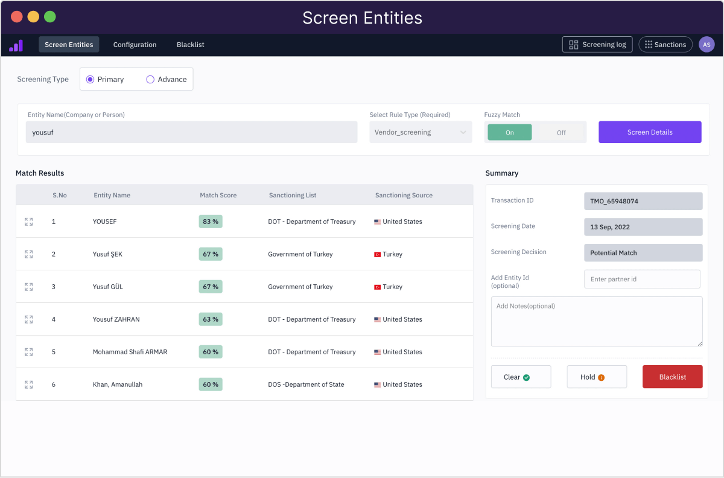This screenshot has width=724, height=478.
Task: Expand Yousuf ZAHRAN's match entry
Action: coord(28,319)
